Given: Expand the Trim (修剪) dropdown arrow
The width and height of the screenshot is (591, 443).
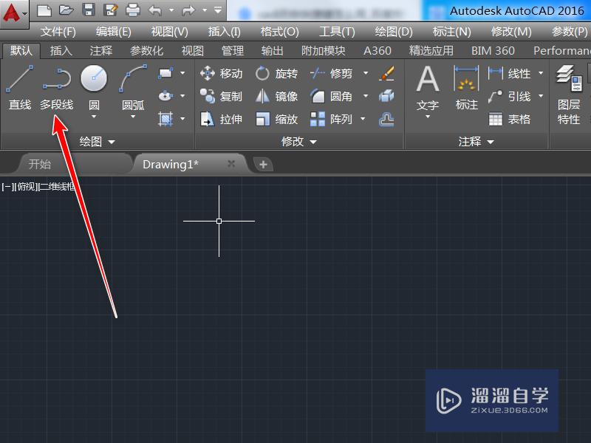Looking at the screenshot, I should [366, 73].
